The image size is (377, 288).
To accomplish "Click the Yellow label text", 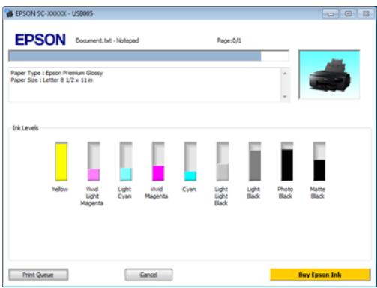I will pyautogui.click(x=60, y=189).
